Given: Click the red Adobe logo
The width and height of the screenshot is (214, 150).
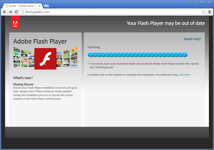Looking at the screenshot, I should [x=15, y=22].
